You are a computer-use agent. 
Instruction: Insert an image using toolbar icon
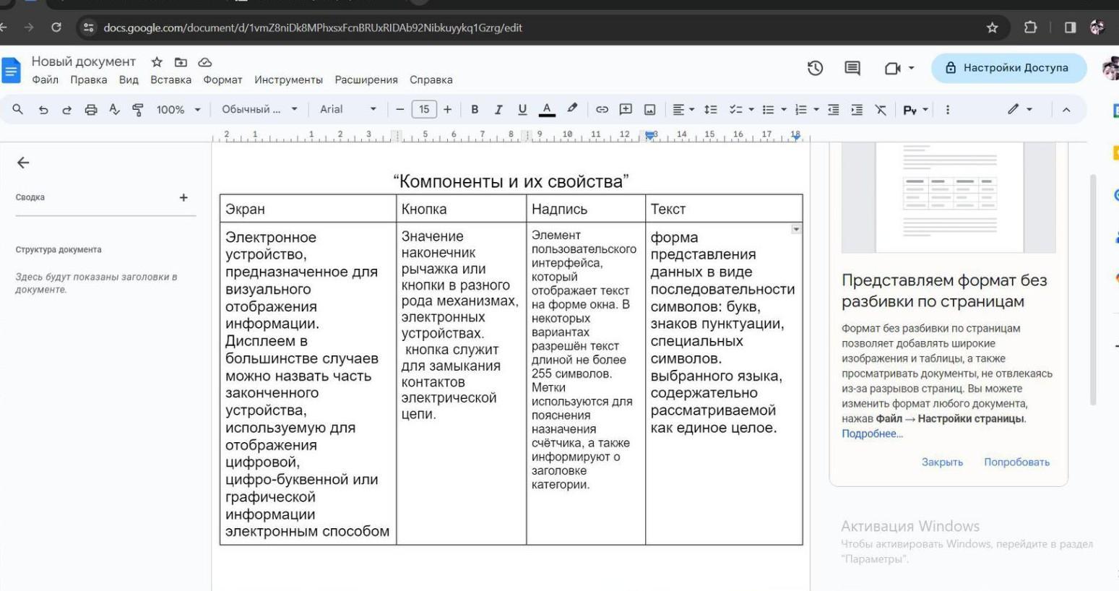[x=649, y=110]
